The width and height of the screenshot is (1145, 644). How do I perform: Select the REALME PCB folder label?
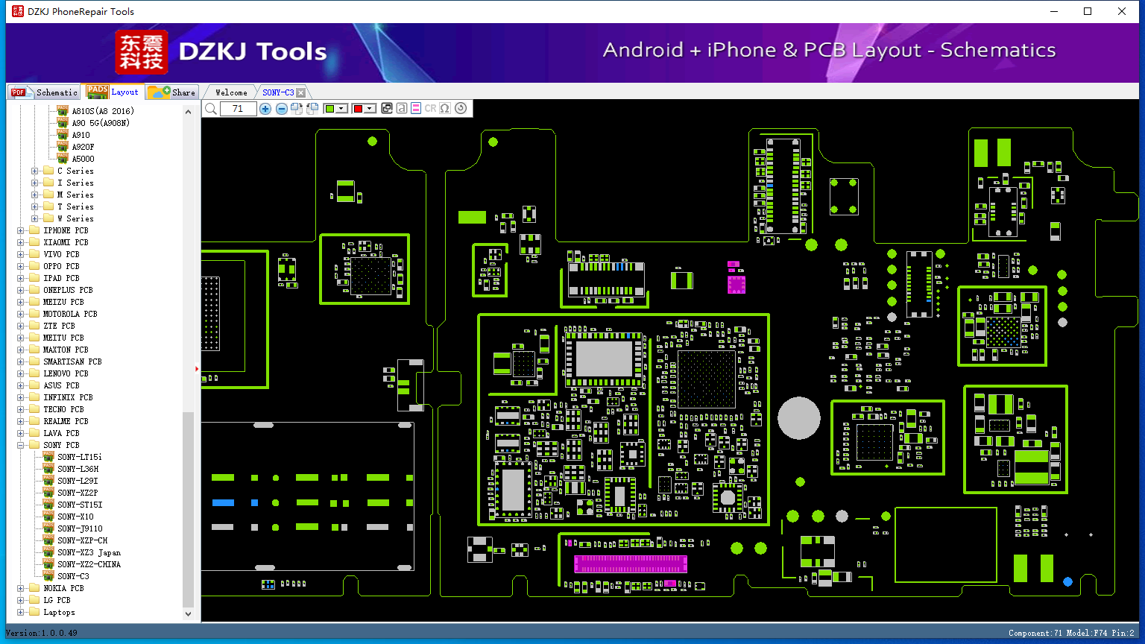coord(66,421)
